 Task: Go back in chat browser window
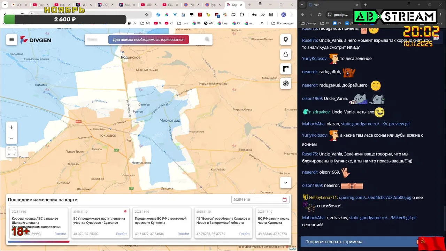point(302,15)
